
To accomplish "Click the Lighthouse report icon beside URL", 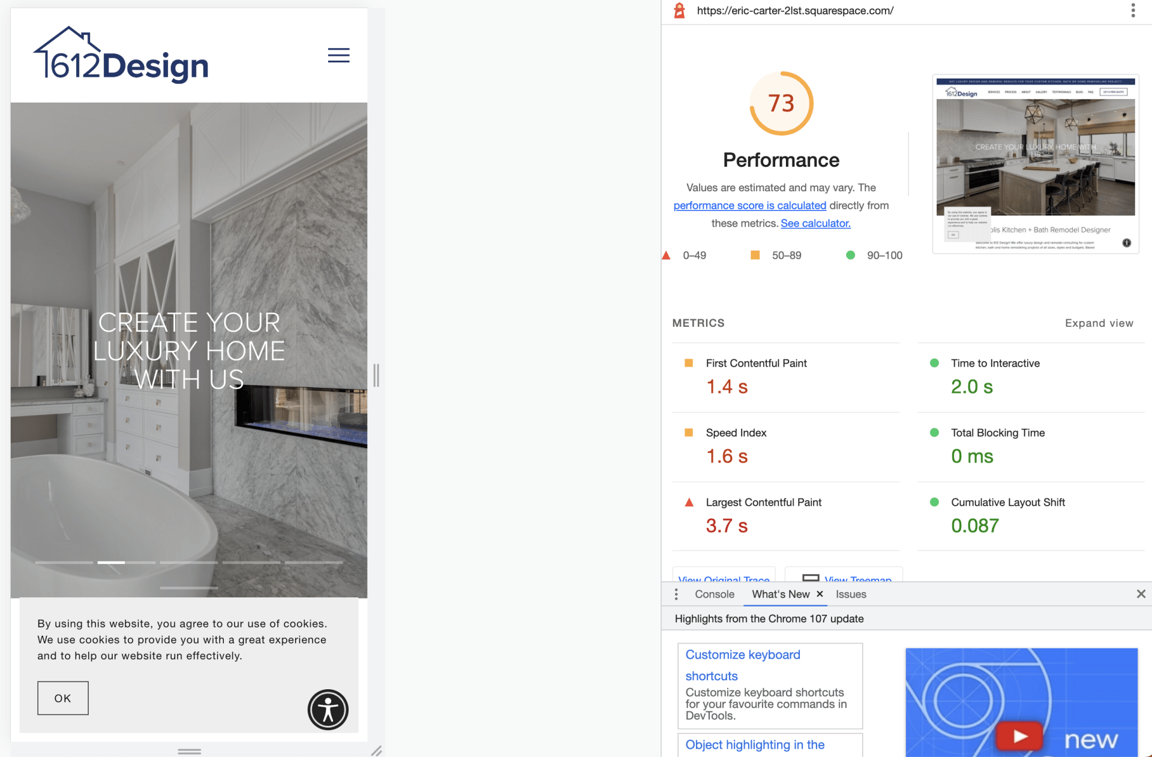I will [679, 10].
